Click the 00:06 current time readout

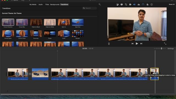click(x=85, y=48)
